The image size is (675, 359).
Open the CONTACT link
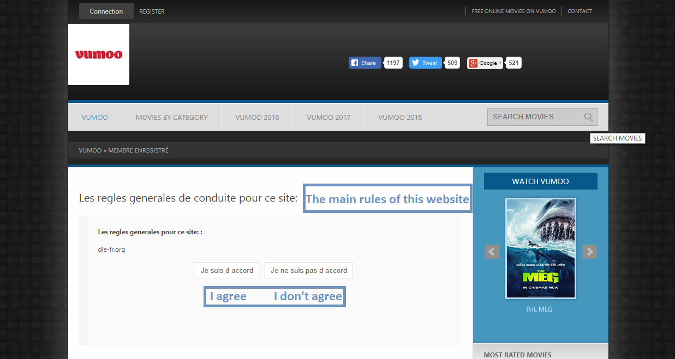[x=580, y=11]
